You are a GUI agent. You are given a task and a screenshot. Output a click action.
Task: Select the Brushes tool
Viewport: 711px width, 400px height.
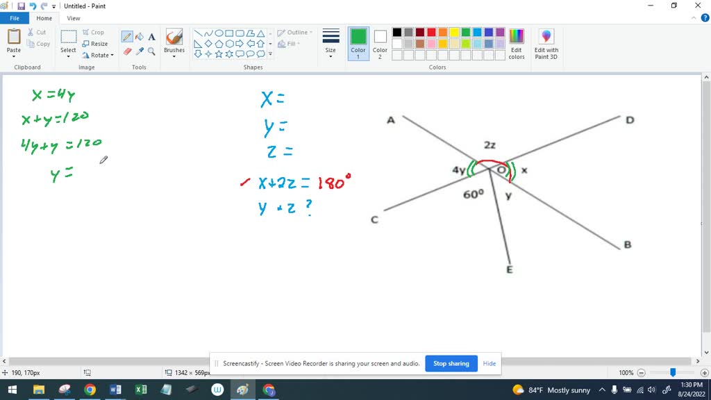(174, 39)
